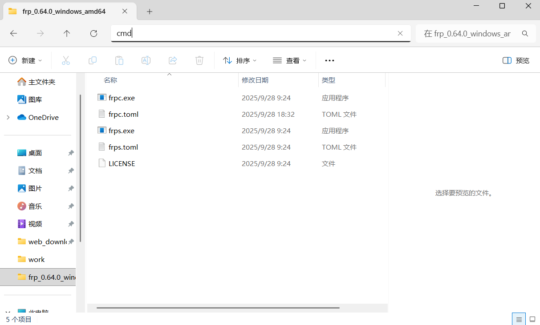Toggle the Preview pane button
The width and height of the screenshot is (540, 325).
tap(516, 60)
